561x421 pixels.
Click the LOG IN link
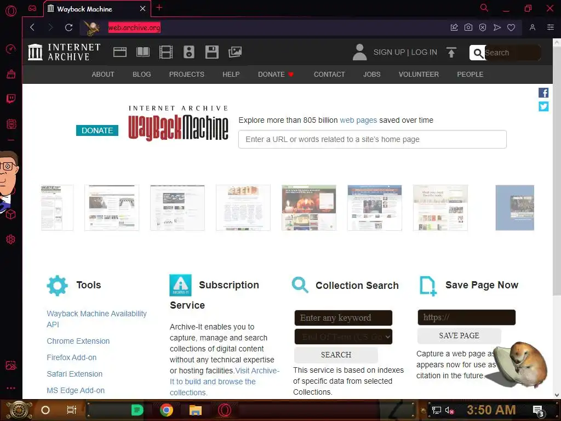[x=424, y=52]
